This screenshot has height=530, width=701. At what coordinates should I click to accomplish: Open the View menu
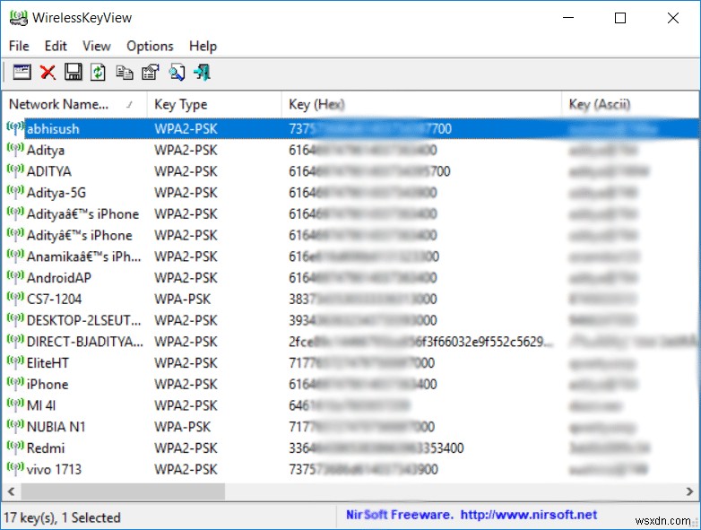[96, 46]
